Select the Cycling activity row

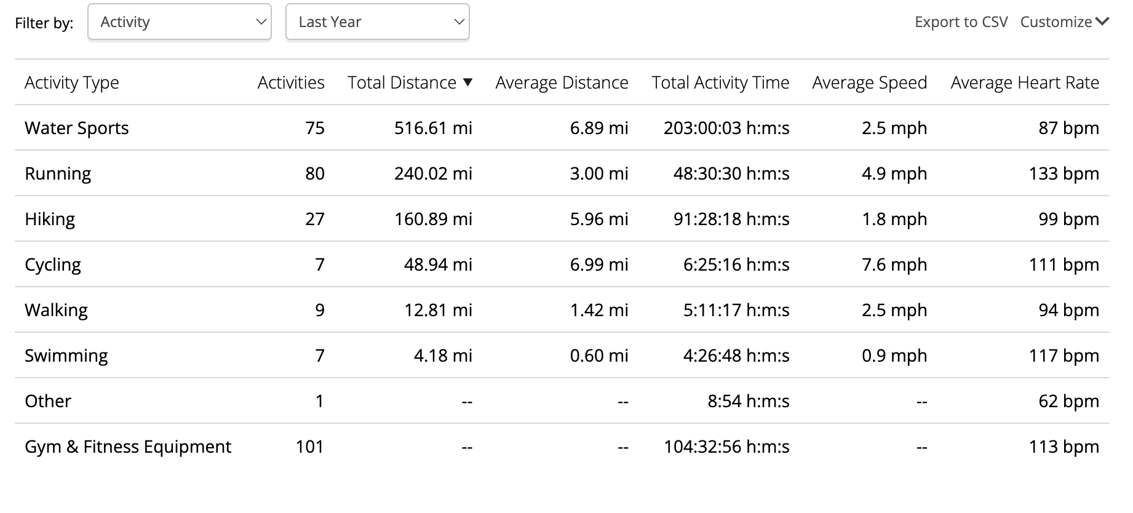pyautogui.click(x=562, y=264)
